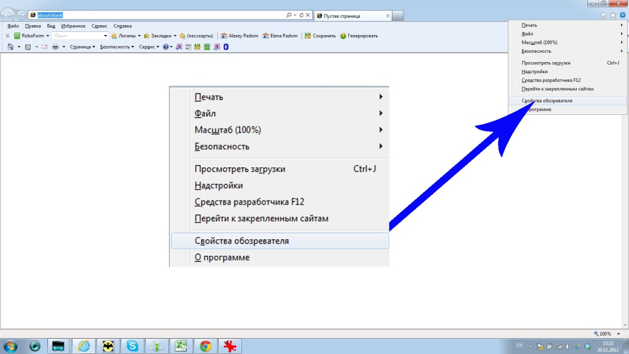Viewport: 629px width, 354px height.
Task: Click the browser Back arrow button
Action: coord(10,15)
